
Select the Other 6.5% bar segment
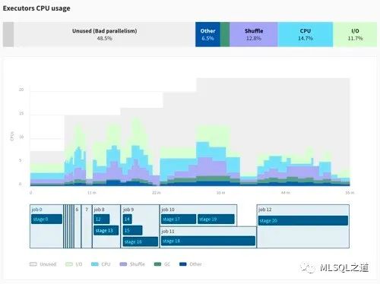click(x=207, y=34)
